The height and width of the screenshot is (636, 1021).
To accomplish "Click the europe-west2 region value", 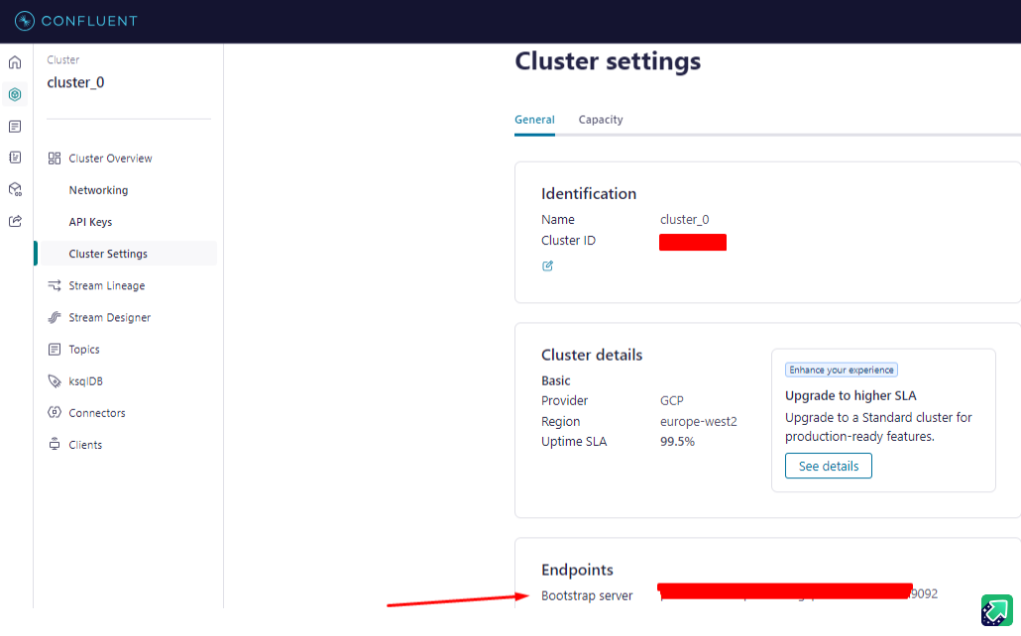I will point(698,421).
